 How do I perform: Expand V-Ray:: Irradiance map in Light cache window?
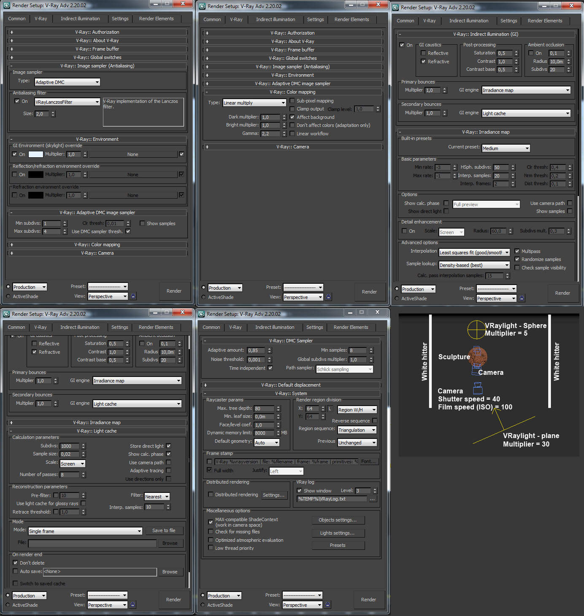(x=97, y=422)
